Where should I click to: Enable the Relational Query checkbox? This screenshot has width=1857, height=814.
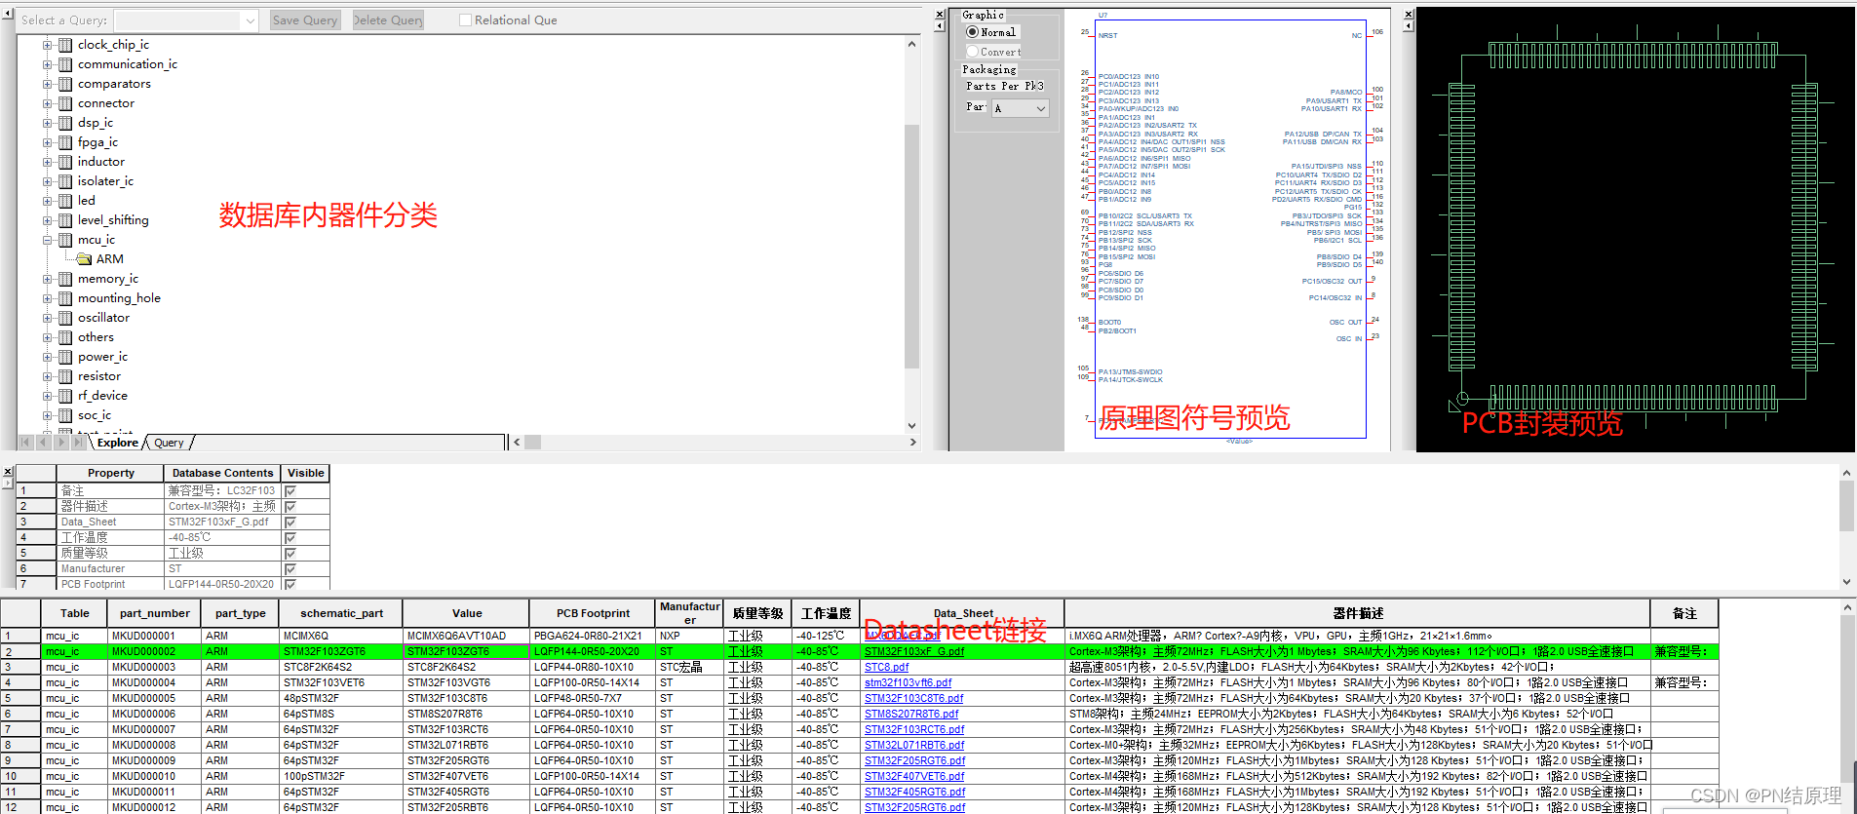point(465,20)
